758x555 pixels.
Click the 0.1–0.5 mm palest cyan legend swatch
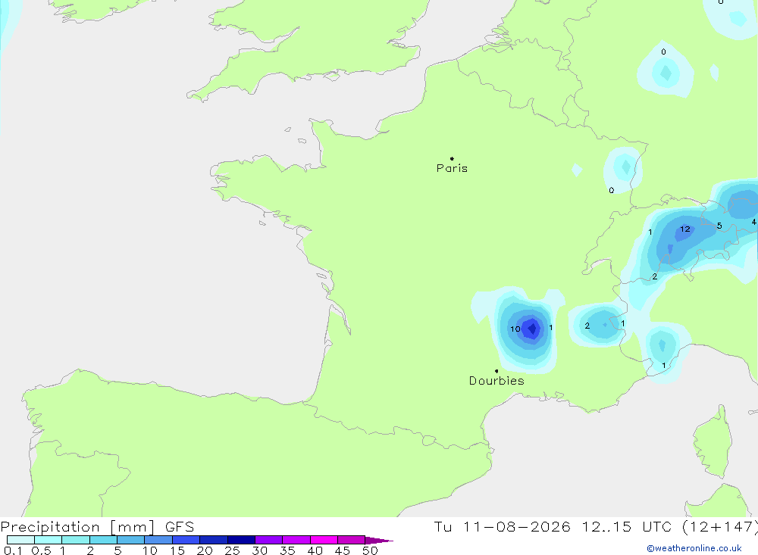20,540
